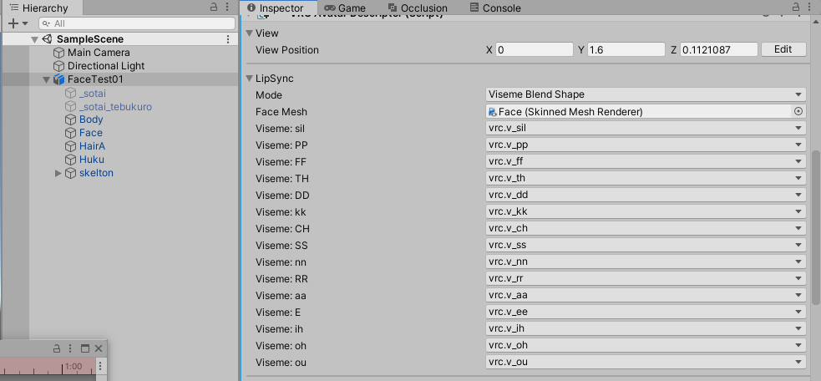Screen dimensions: 821x381
Task: Open SampleScene's three-dot options menu
Action: [228, 39]
